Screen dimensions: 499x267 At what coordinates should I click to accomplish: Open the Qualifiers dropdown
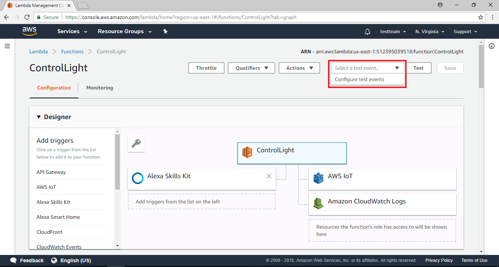point(251,68)
